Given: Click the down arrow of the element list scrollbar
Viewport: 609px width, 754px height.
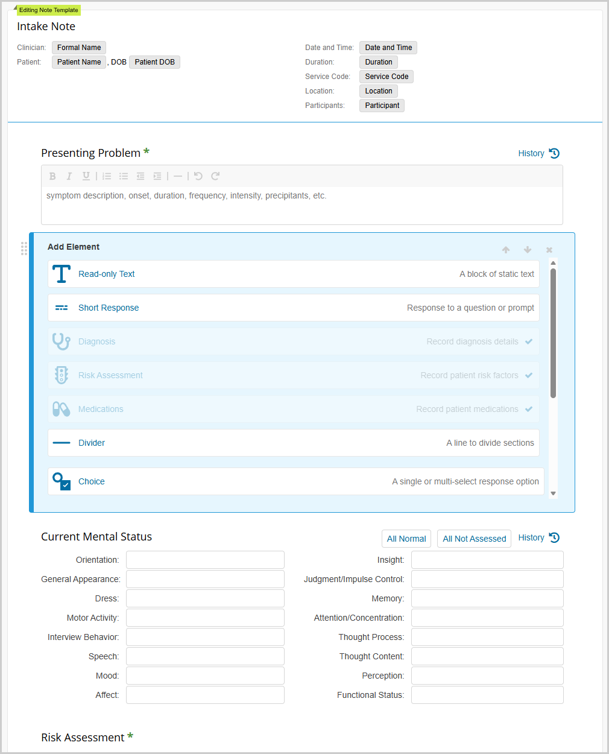Looking at the screenshot, I should click(553, 493).
